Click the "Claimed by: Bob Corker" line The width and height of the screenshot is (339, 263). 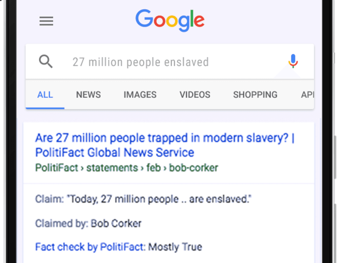88,223
